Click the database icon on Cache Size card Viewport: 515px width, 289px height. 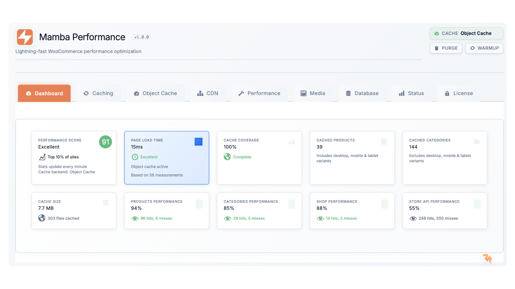tap(106, 203)
